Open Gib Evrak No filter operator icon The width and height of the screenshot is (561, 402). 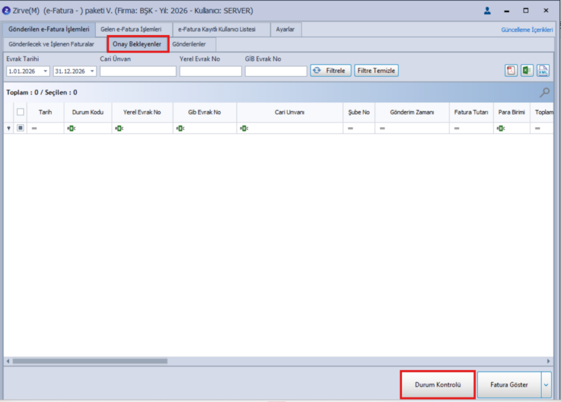(x=180, y=128)
